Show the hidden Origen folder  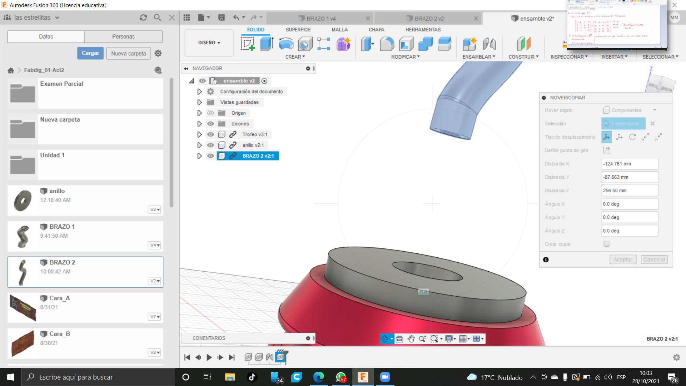(210, 113)
